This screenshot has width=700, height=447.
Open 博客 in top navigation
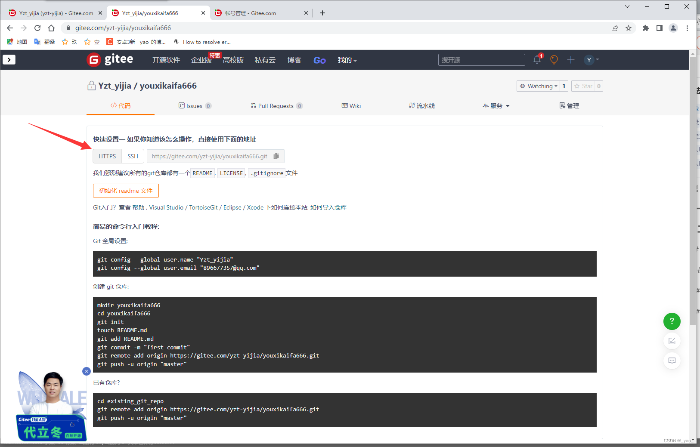click(x=294, y=60)
